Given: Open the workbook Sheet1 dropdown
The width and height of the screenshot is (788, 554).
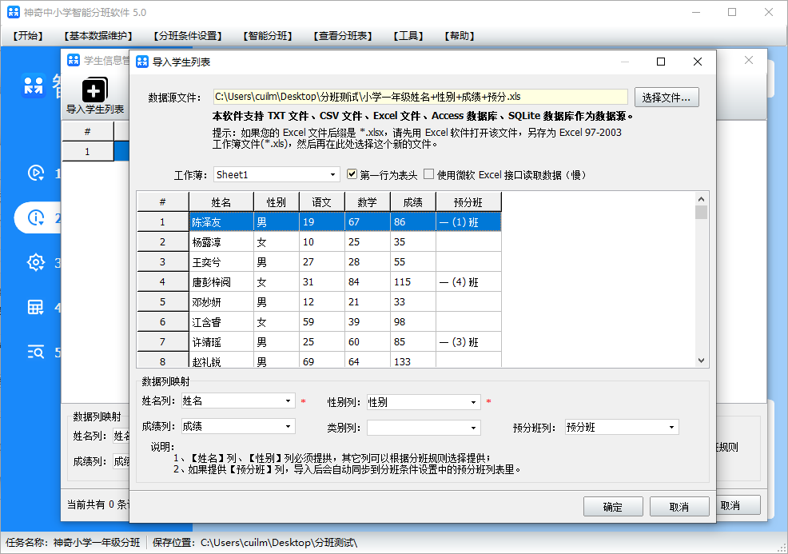Looking at the screenshot, I should 277,174.
